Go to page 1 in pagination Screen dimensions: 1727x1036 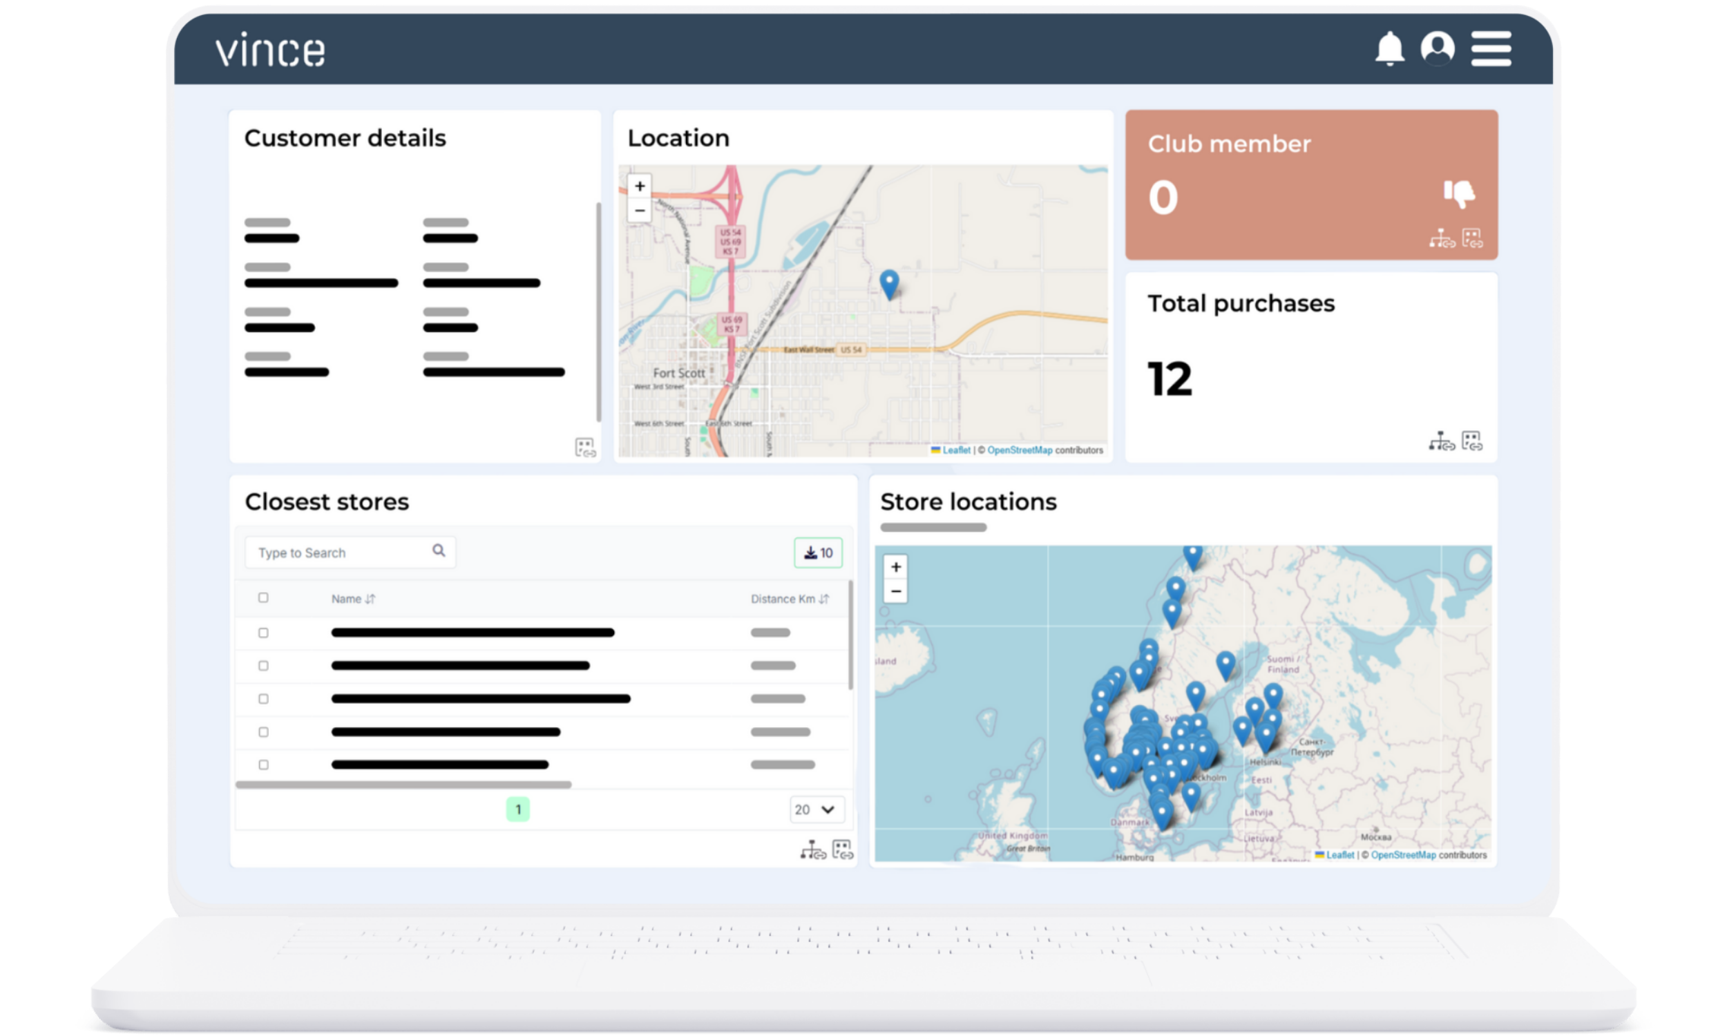(518, 810)
